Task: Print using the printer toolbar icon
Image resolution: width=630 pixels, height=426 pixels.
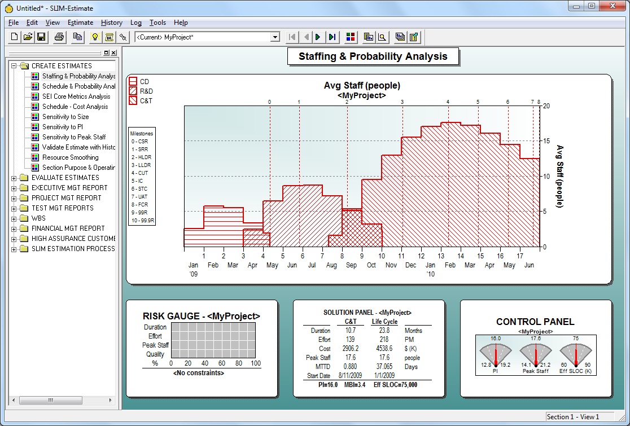Action: [59, 37]
